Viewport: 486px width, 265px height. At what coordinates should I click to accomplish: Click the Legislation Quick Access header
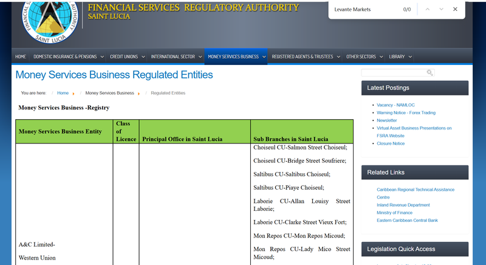pyautogui.click(x=415, y=249)
